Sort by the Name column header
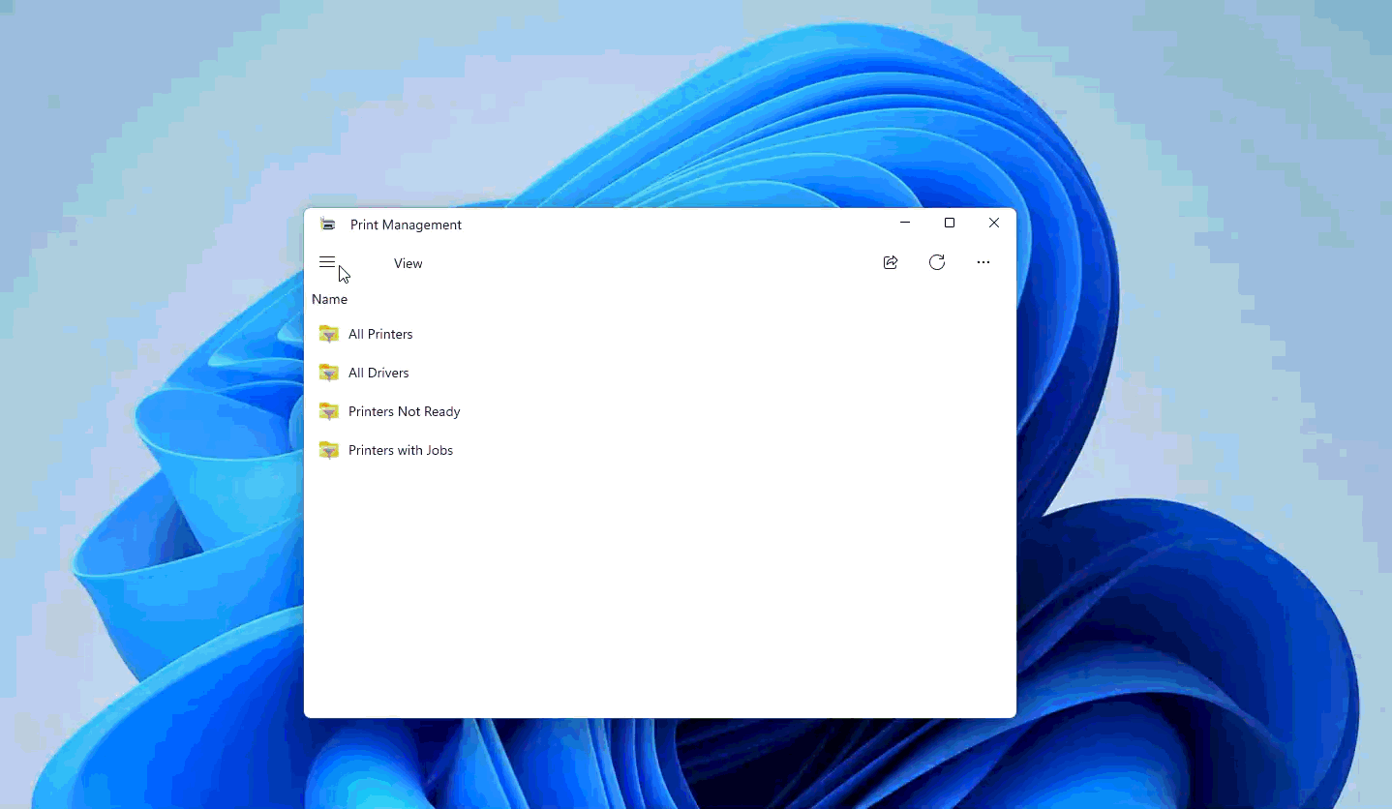Viewport: 1392px width, 809px height. coord(329,299)
